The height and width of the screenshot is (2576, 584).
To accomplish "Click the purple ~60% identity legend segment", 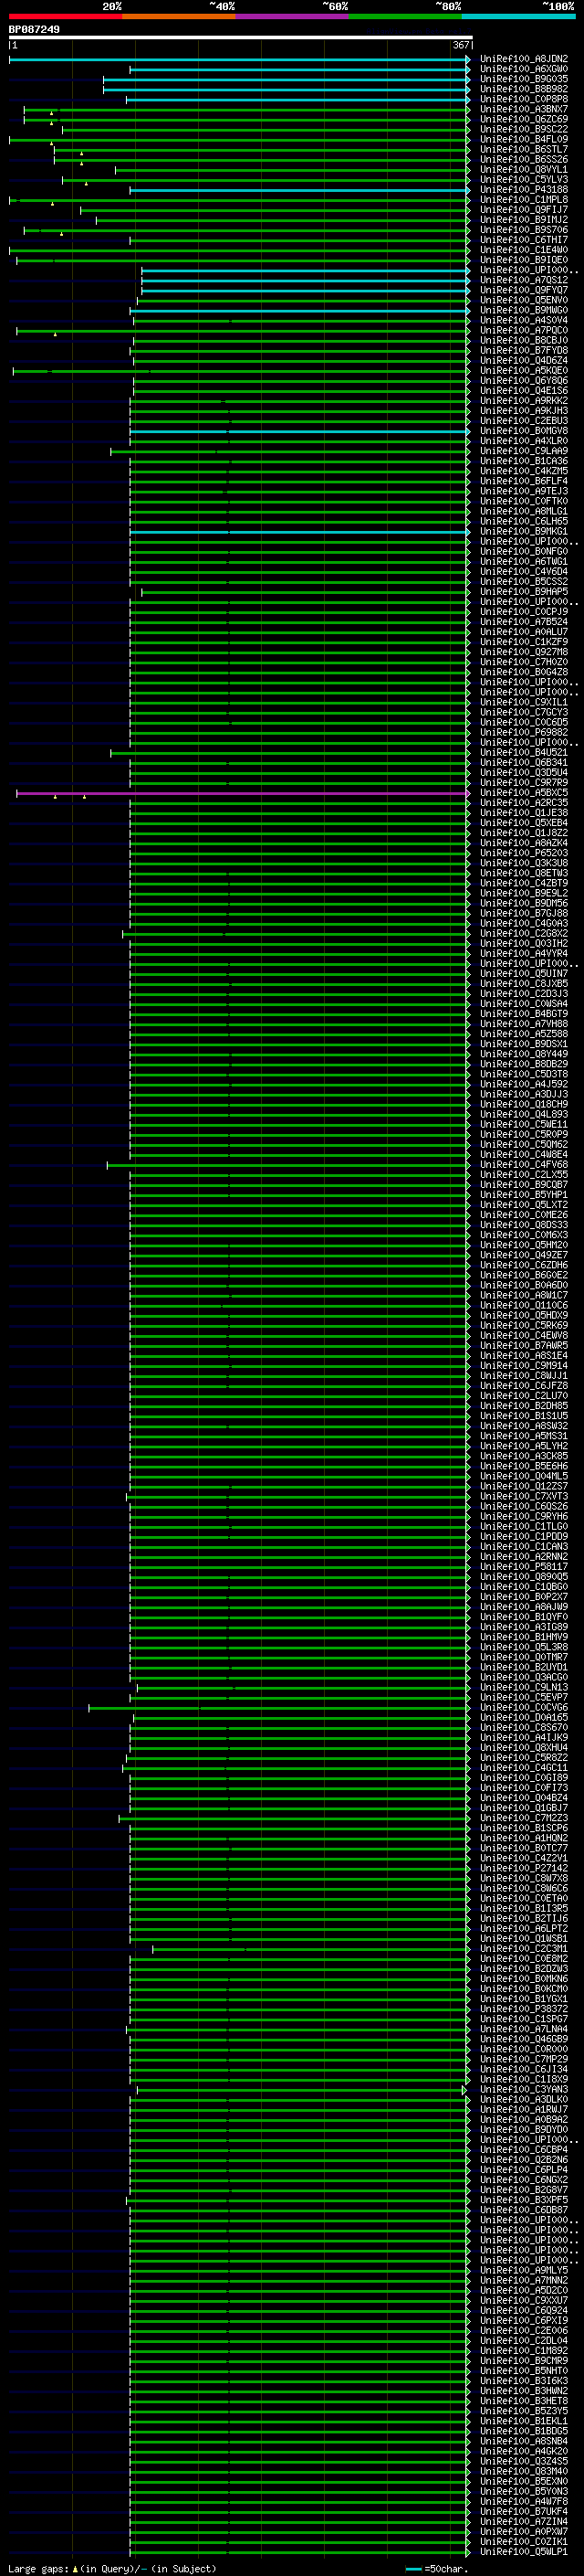I will [293, 16].
